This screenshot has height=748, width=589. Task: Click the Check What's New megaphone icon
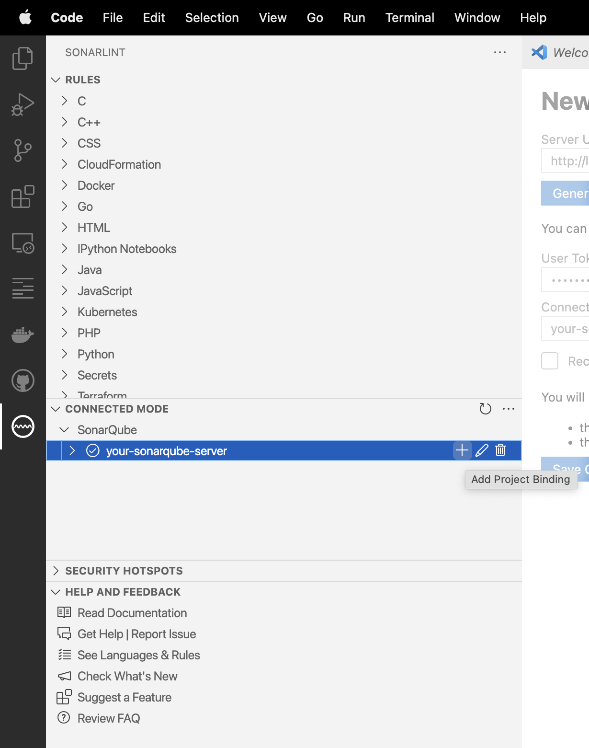point(64,676)
